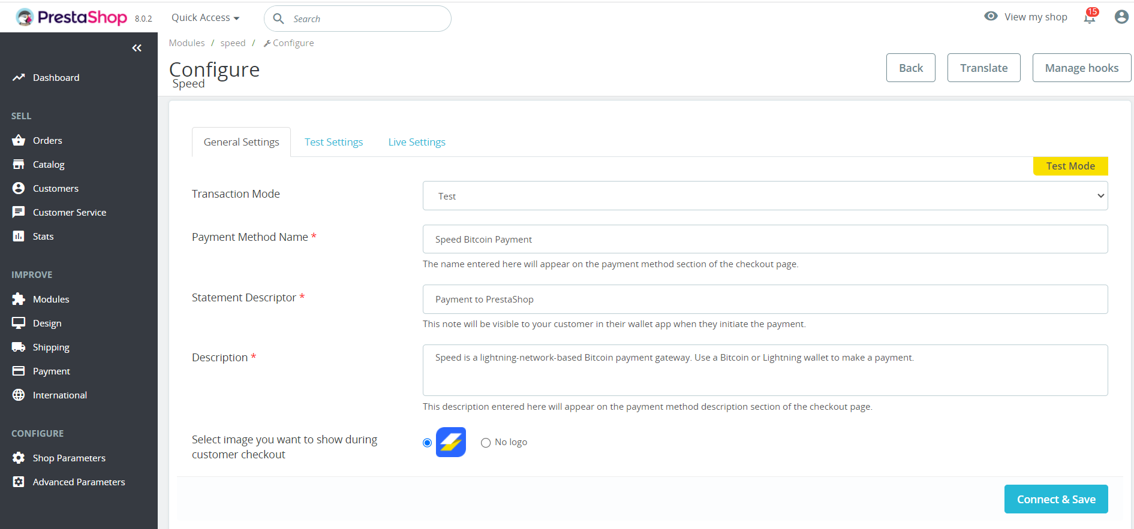Click the Configure breadcrumb link
Screen dimensions: 1134x529
[x=288, y=43]
